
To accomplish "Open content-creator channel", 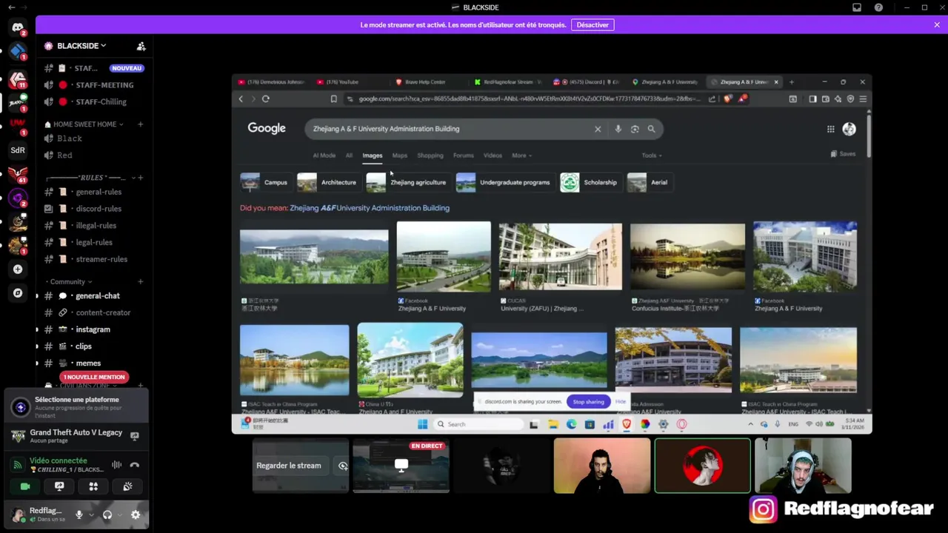I will click(96, 312).
